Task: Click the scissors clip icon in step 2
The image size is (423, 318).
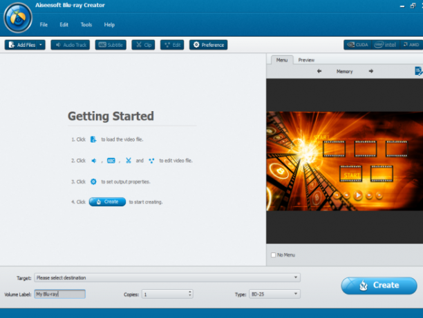Action: (129, 161)
